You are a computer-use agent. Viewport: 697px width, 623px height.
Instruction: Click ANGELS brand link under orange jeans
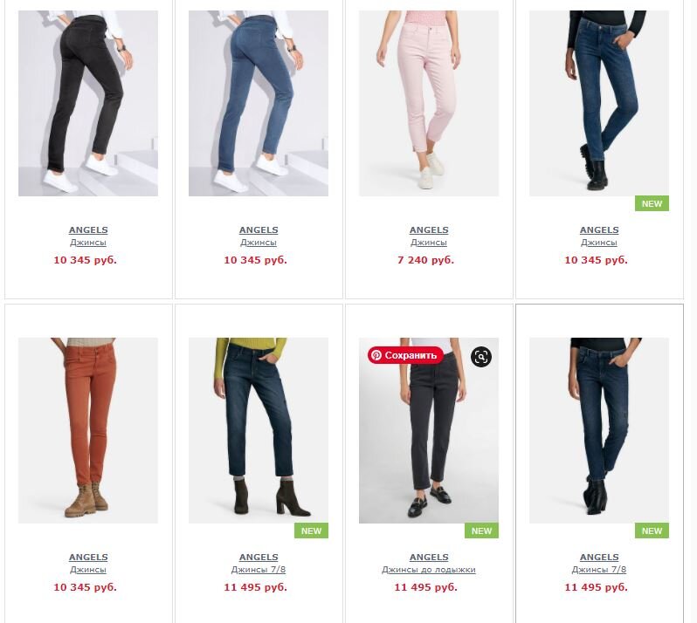(x=88, y=557)
